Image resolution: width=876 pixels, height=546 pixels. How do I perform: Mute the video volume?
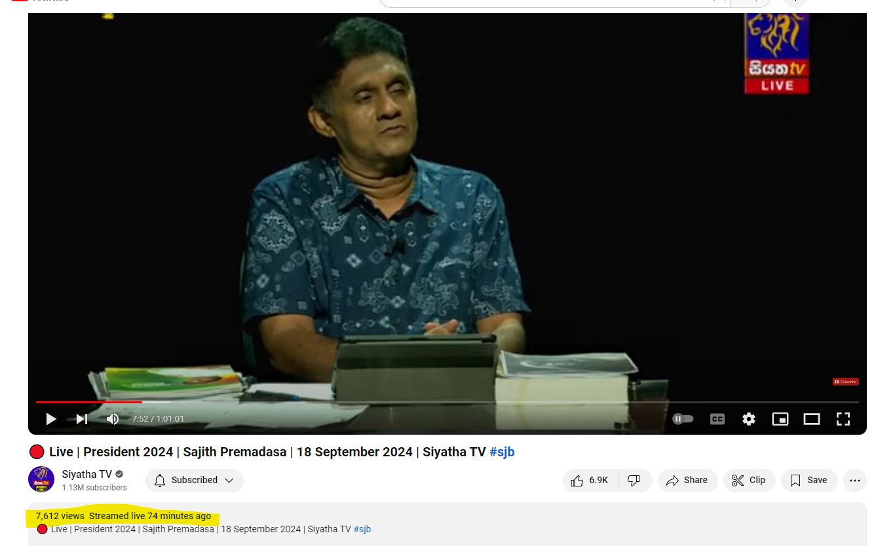point(113,419)
